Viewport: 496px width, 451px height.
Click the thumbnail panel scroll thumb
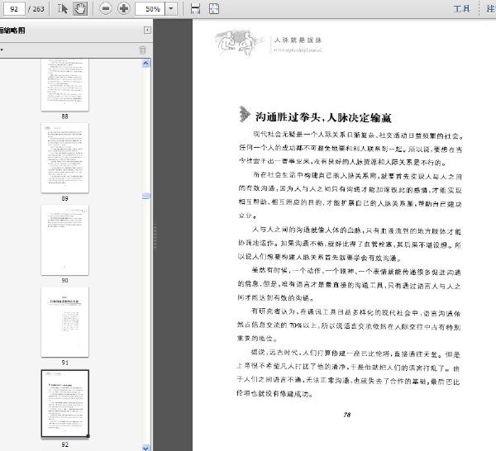pyautogui.click(x=145, y=197)
